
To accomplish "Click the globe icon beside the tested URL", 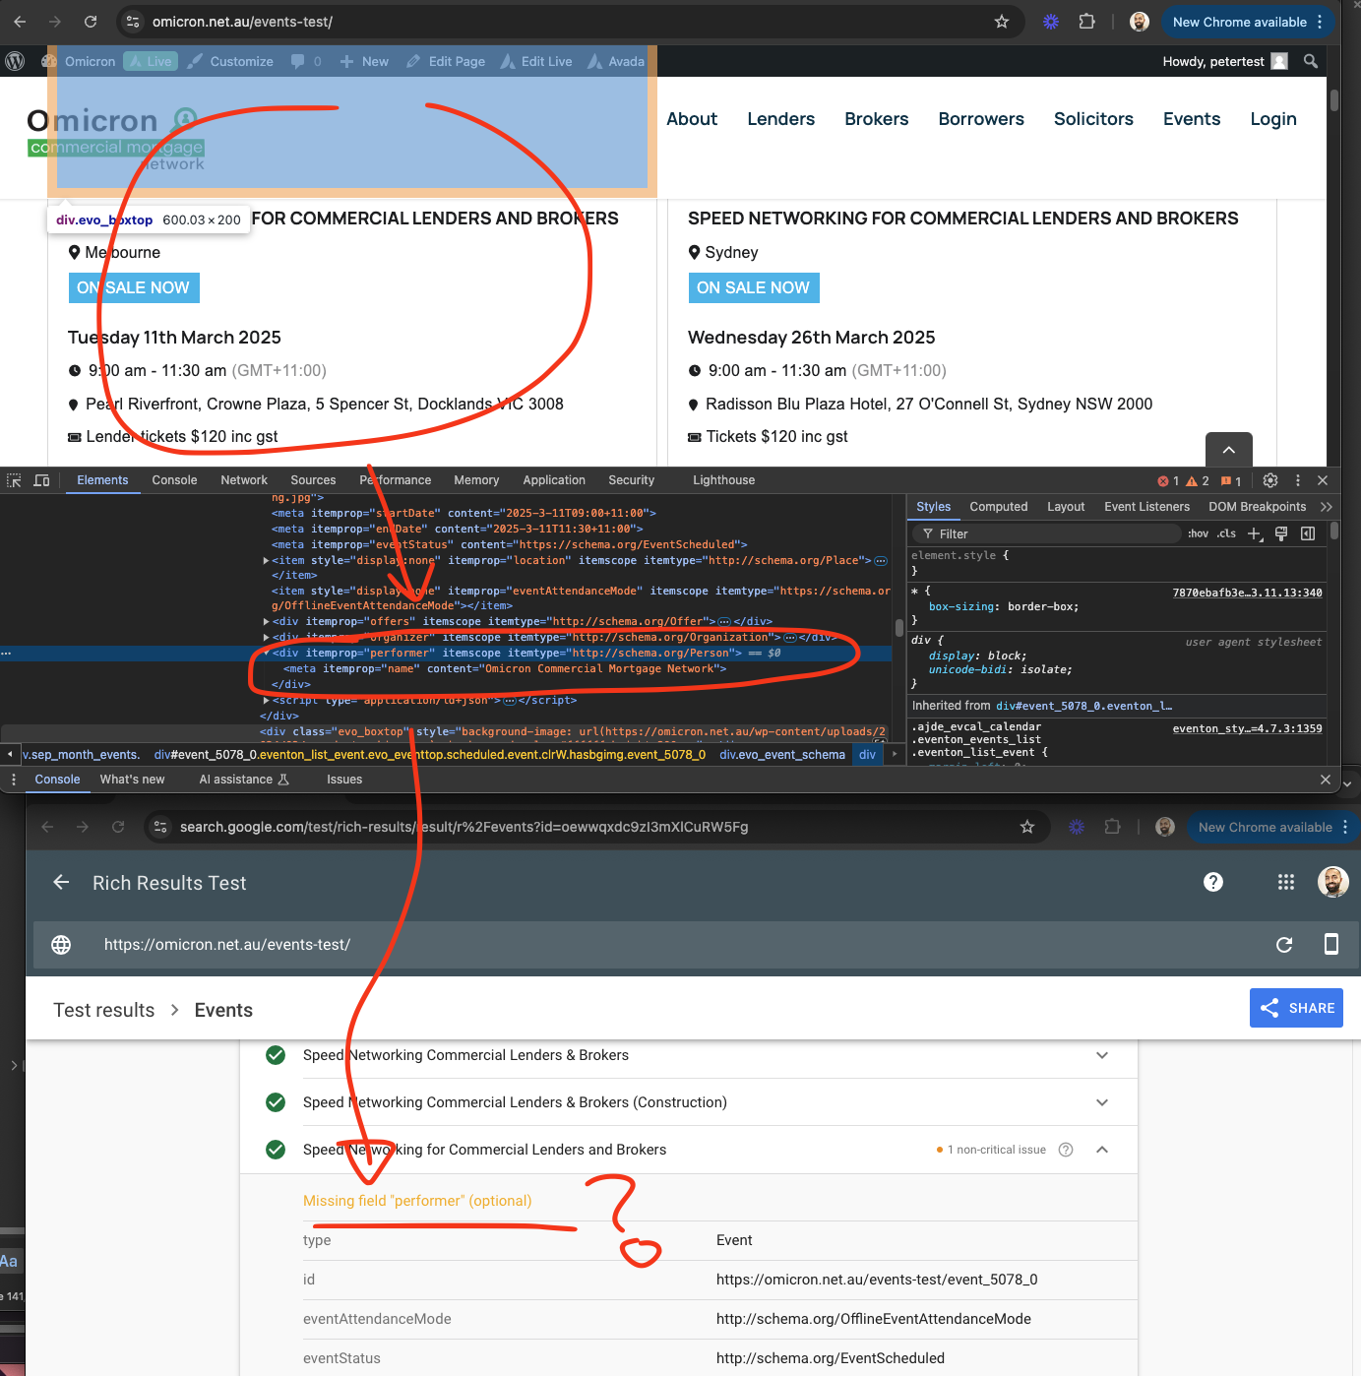I will 61,945.
